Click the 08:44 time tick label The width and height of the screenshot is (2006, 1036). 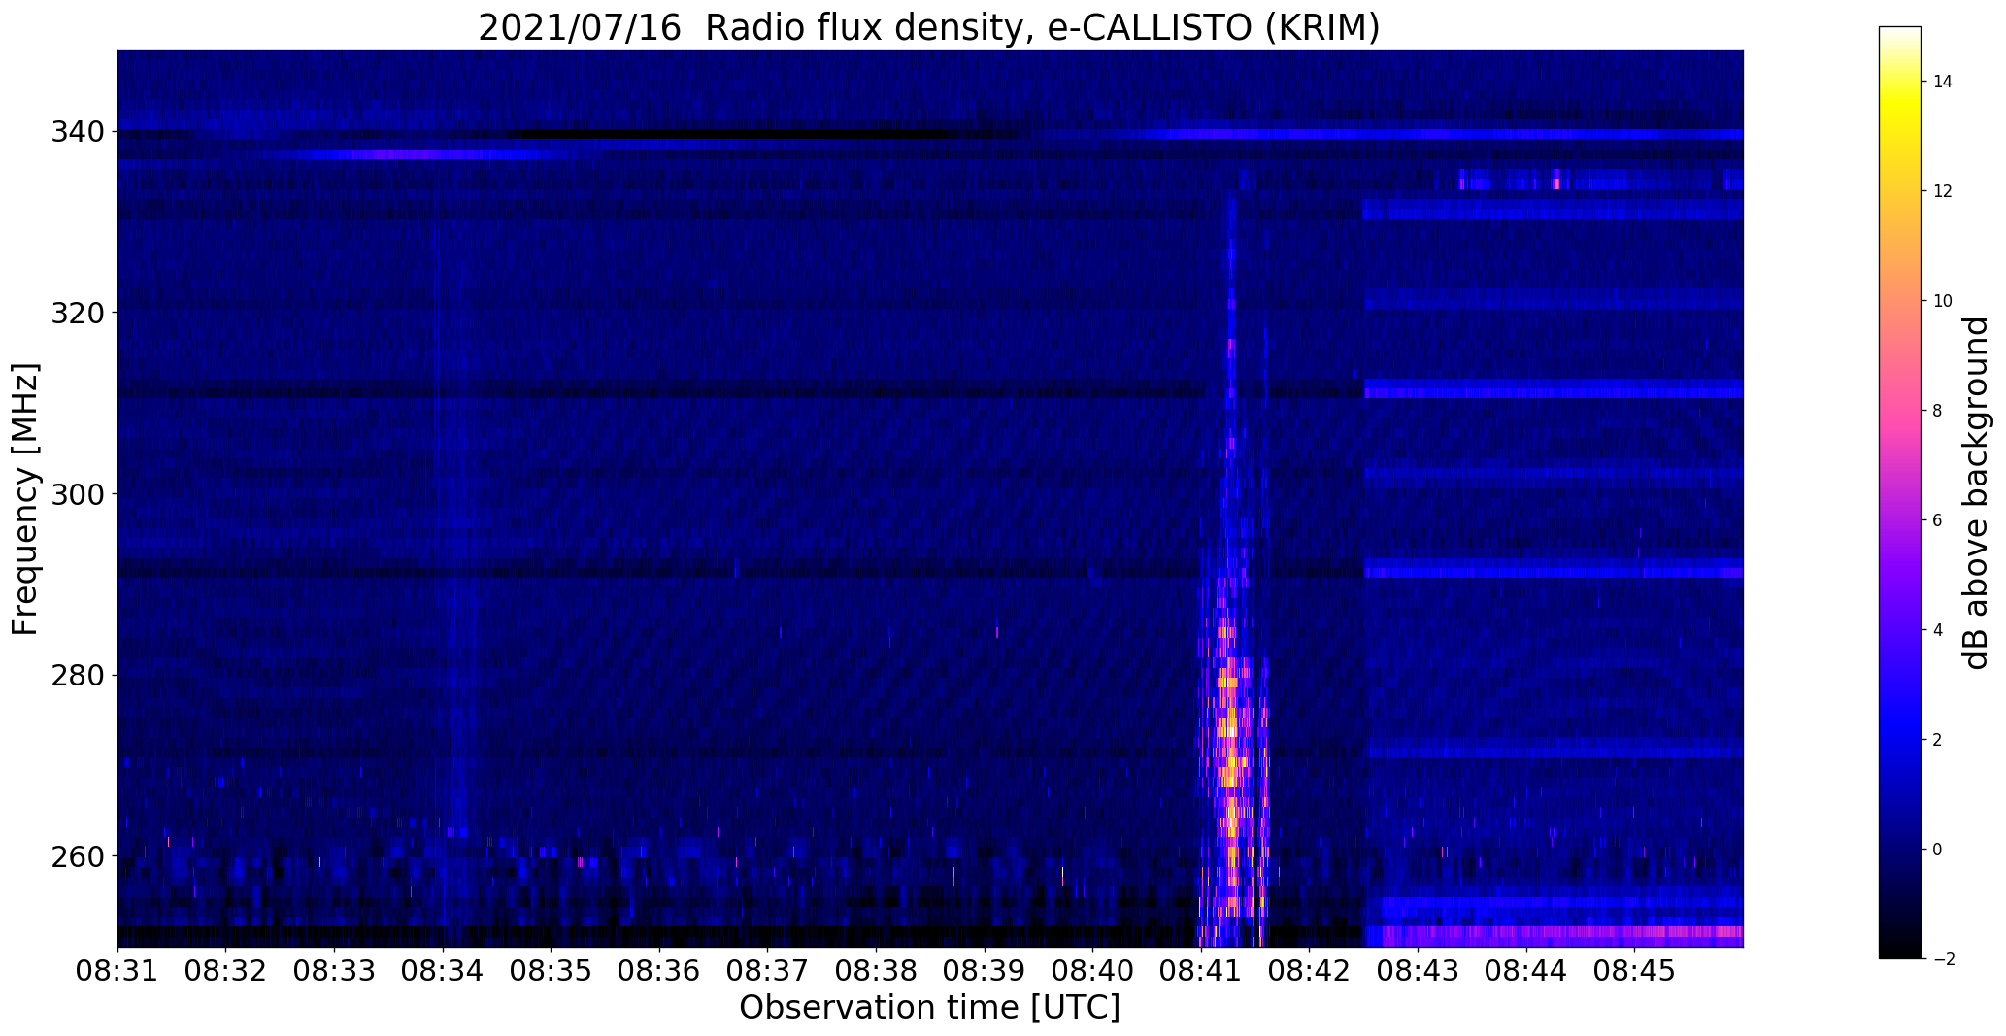tap(1526, 970)
